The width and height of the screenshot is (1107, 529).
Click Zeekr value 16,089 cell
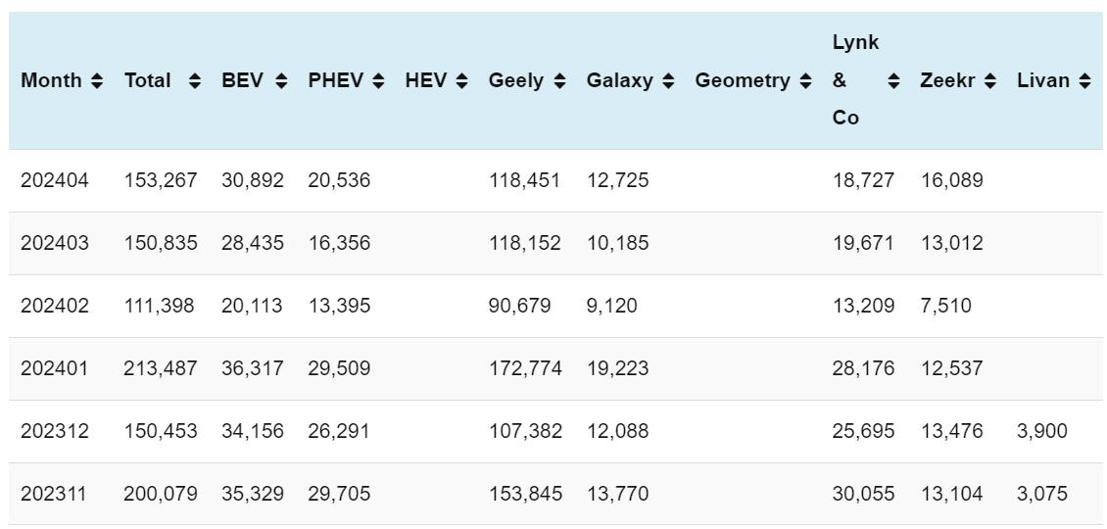[951, 180]
